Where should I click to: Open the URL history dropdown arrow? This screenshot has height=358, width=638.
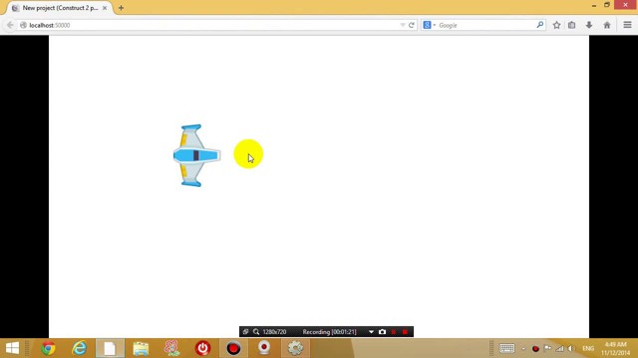(x=403, y=25)
